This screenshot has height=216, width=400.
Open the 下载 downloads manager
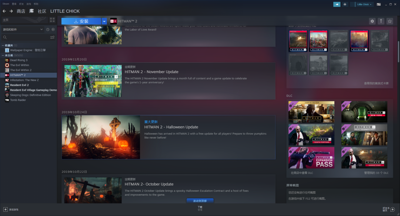pyautogui.click(x=200, y=208)
